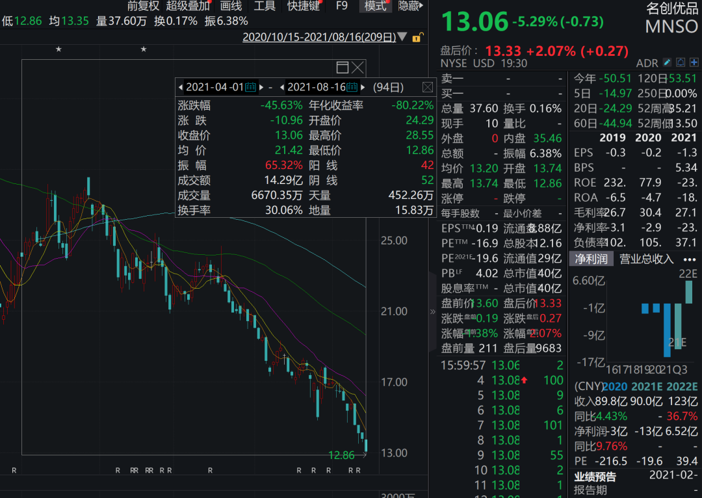This screenshot has height=498, width=702.
Task: Click the bell alert icon near ADR
Action: pos(681,63)
